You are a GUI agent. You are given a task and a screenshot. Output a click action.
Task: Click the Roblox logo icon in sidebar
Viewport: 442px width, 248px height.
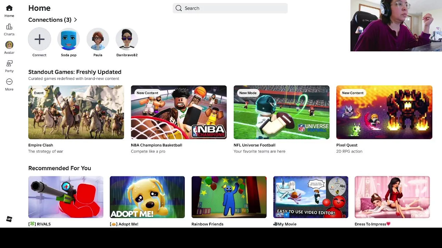(x=9, y=219)
